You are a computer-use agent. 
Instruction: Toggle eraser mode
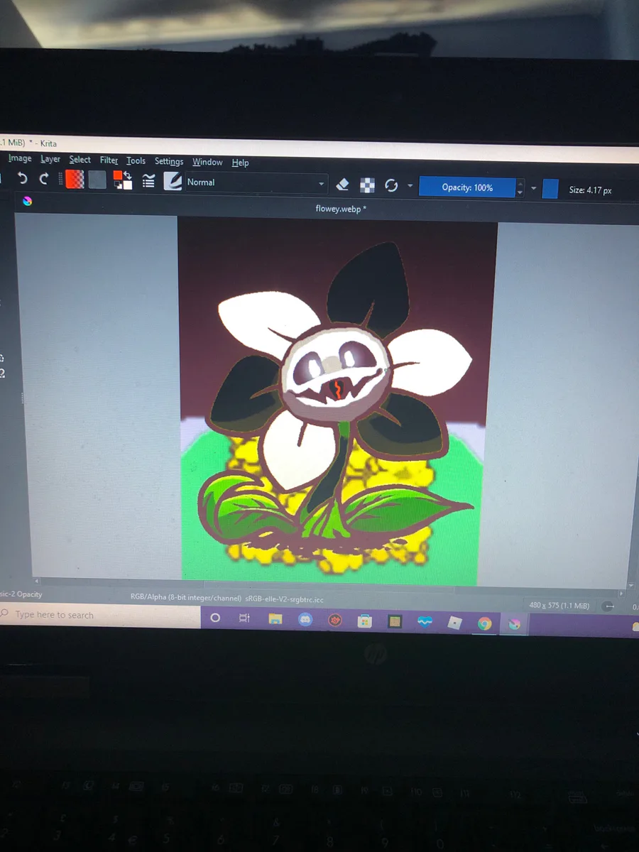click(342, 185)
